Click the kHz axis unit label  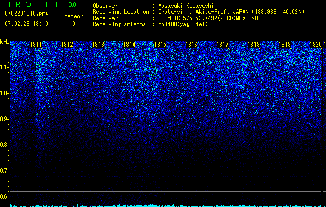coord(5,42)
